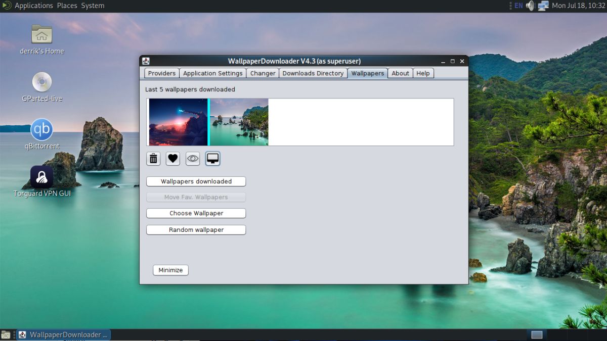Select the teal coastline wallpaper thumbnail
The width and height of the screenshot is (607, 341).
tap(238, 121)
